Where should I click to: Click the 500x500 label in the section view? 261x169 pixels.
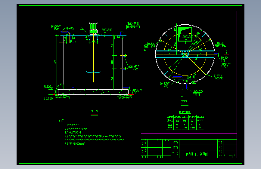[107, 30]
